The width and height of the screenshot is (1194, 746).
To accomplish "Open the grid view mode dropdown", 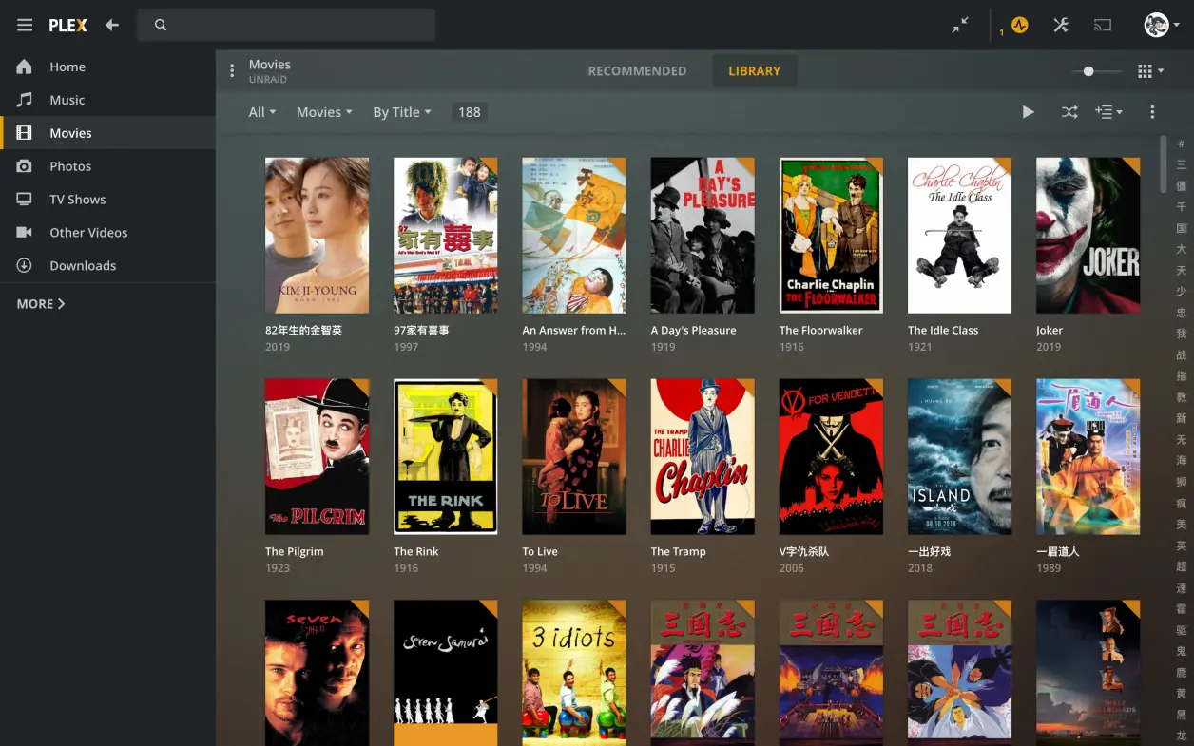I will pyautogui.click(x=1150, y=71).
